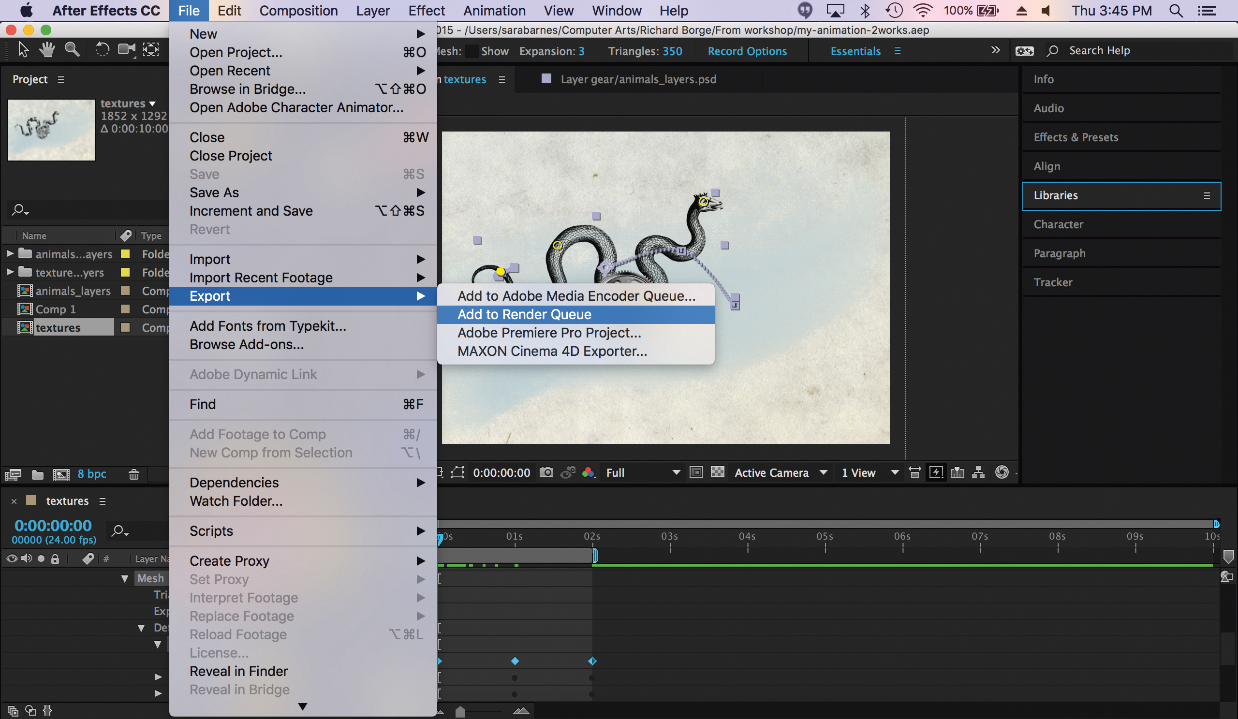Click the snapshot camera icon
This screenshot has width=1238, height=719.
[x=546, y=472]
